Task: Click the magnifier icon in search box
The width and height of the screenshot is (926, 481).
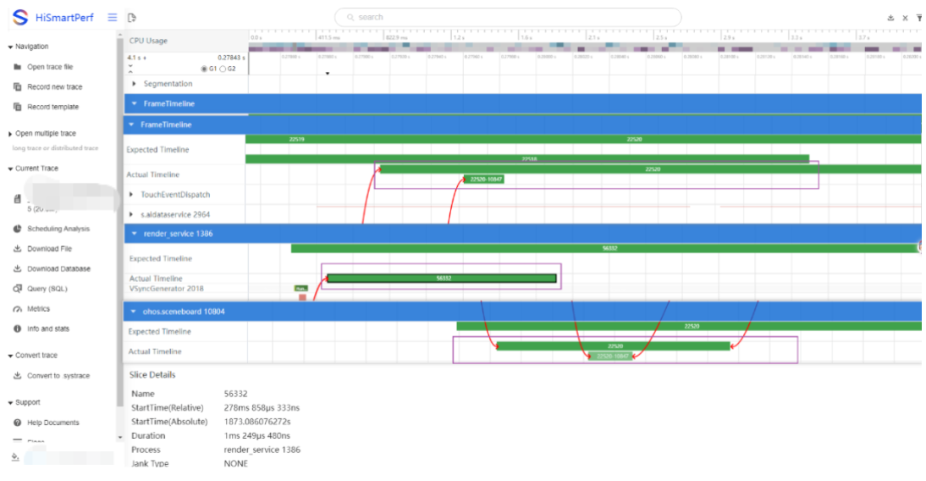Action: pos(350,17)
